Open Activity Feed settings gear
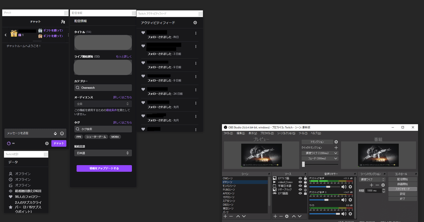The image size is (424, 222). pyautogui.click(x=195, y=23)
